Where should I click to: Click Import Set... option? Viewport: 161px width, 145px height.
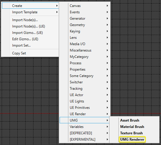[21, 45]
